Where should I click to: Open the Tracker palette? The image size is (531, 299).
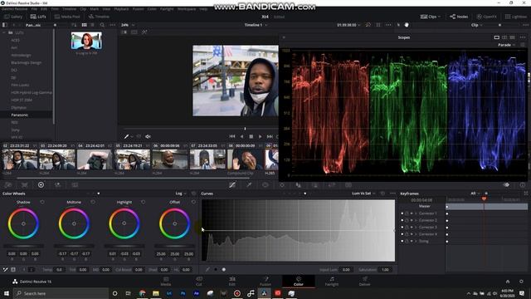coord(282,185)
